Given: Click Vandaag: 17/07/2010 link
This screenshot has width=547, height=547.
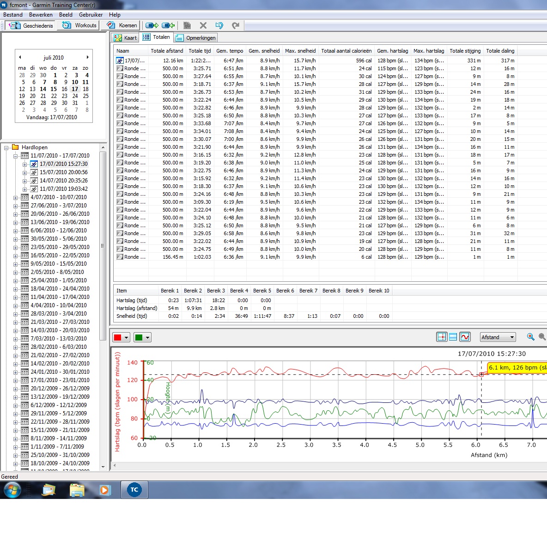Looking at the screenshot, I should [52, 117].
